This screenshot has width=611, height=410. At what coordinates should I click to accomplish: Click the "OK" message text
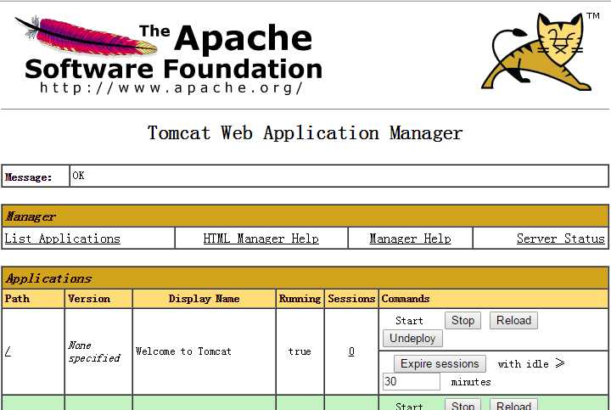click(x=78, y=176)
